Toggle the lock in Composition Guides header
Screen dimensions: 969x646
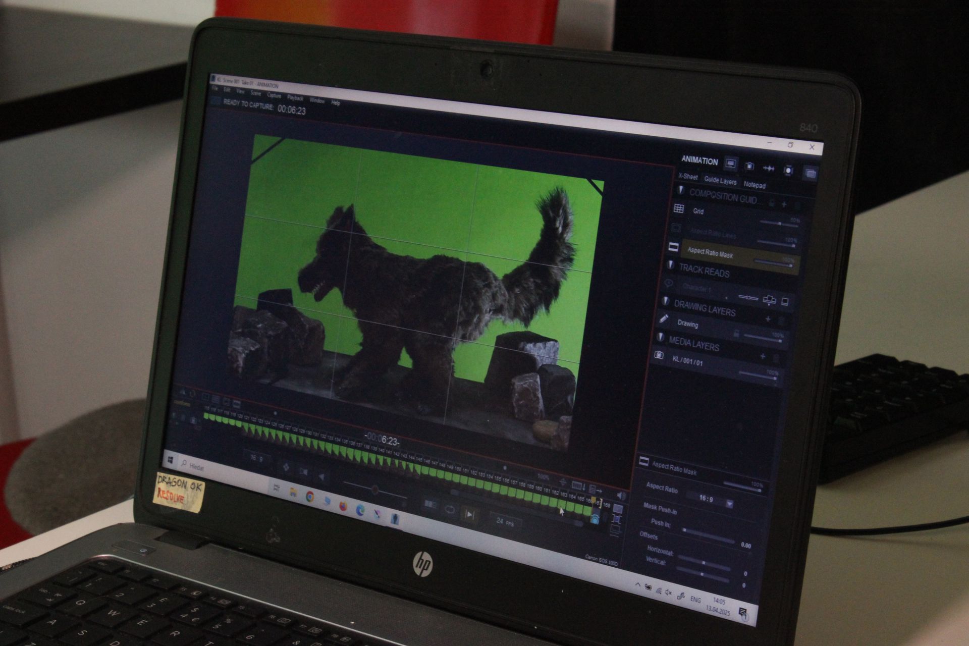tap(772, 203)
